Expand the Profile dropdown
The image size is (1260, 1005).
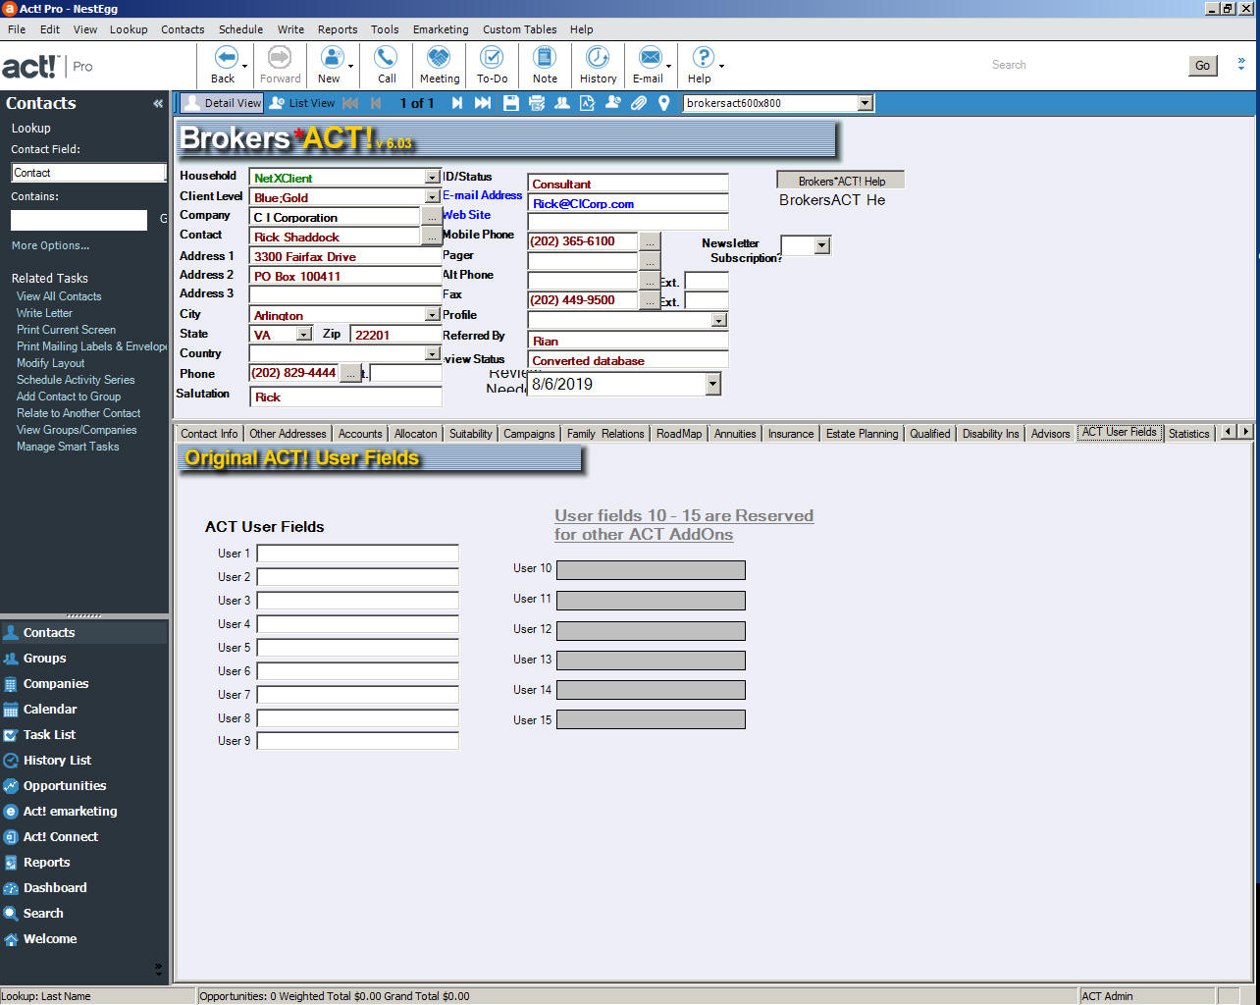pyautogui.click(x=719, y=320)
